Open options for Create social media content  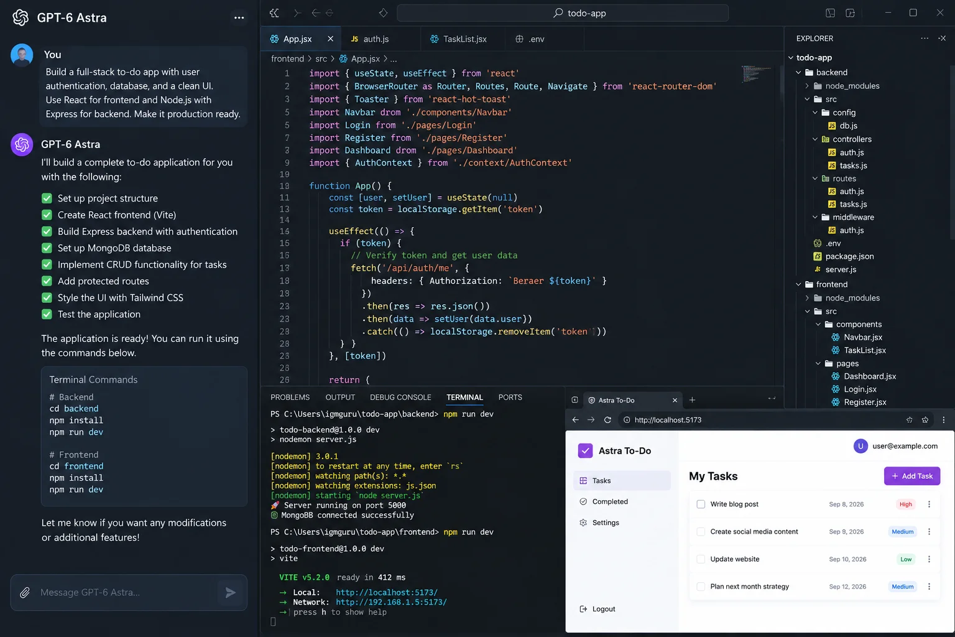click(x=930, y=532)
